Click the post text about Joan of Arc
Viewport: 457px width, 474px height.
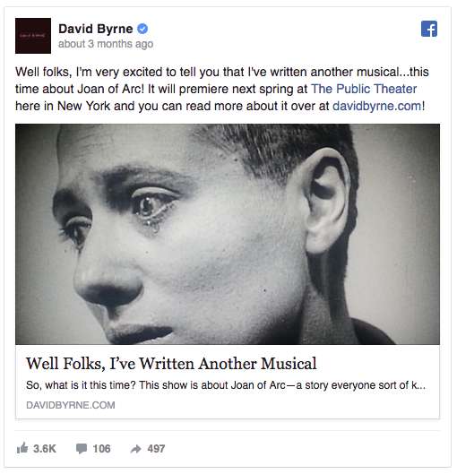222,89
